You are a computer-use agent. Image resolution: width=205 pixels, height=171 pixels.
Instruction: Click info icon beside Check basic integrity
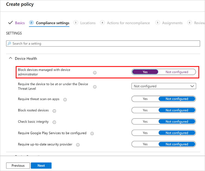(x=54, y=122)
